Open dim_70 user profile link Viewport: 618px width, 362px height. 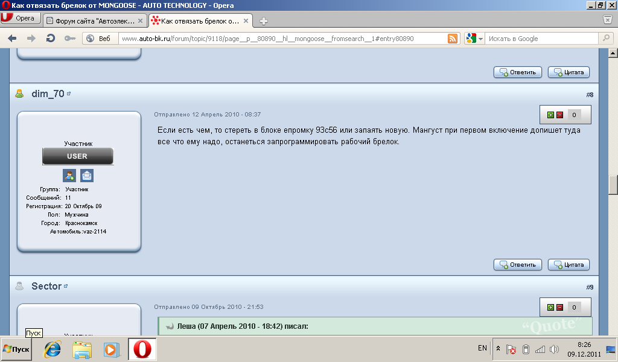point(48,94)
